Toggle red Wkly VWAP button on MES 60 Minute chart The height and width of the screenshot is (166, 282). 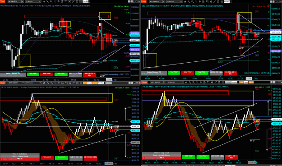click(47, 74)
